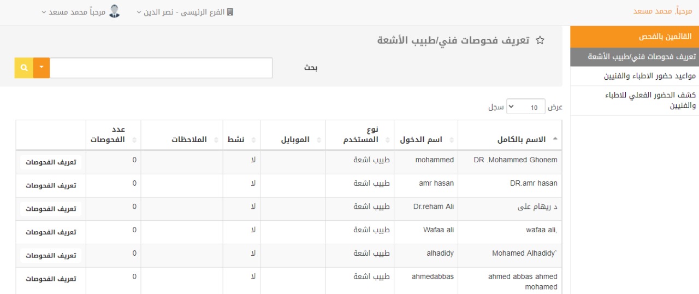Open the orange search options dropdown arrow
This screenshot has width=699, height=294.
42,68
